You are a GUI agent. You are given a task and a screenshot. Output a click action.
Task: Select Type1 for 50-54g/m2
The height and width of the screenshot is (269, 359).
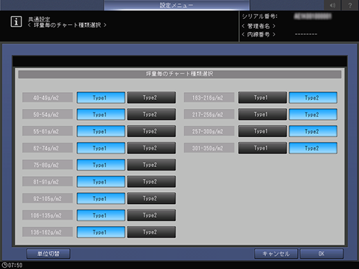[101, 114]
